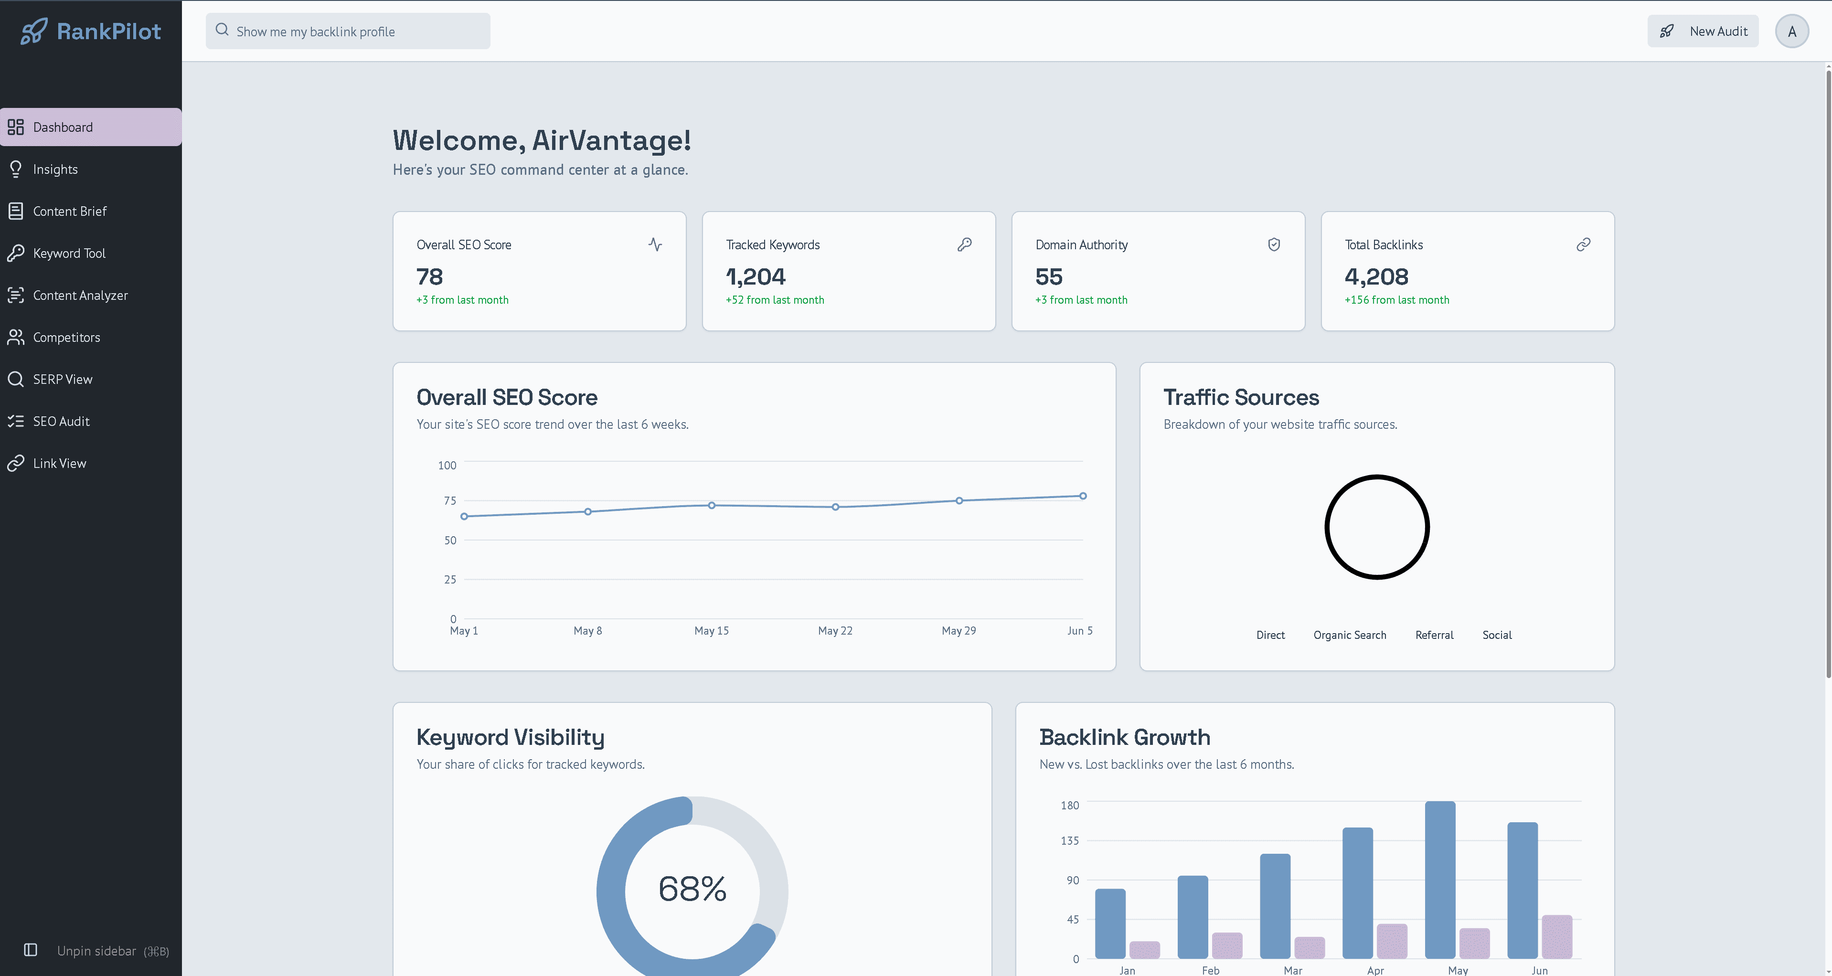Click the Domain Authority value 55

point(1049,276)
